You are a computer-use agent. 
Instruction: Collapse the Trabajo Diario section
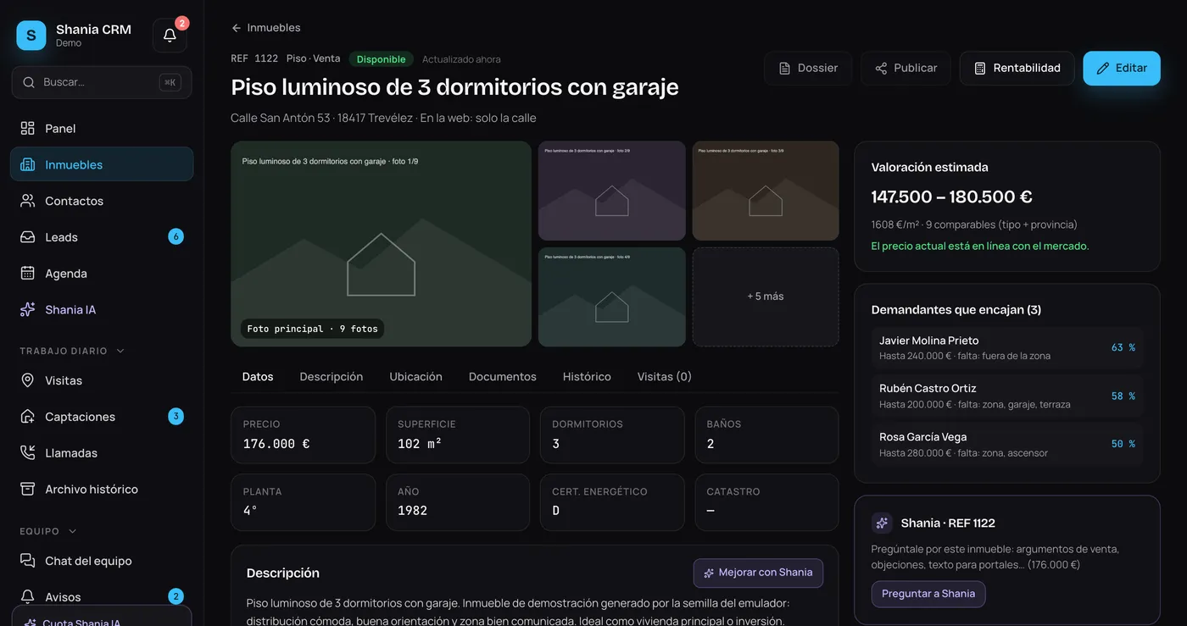[x=72, y=351]
